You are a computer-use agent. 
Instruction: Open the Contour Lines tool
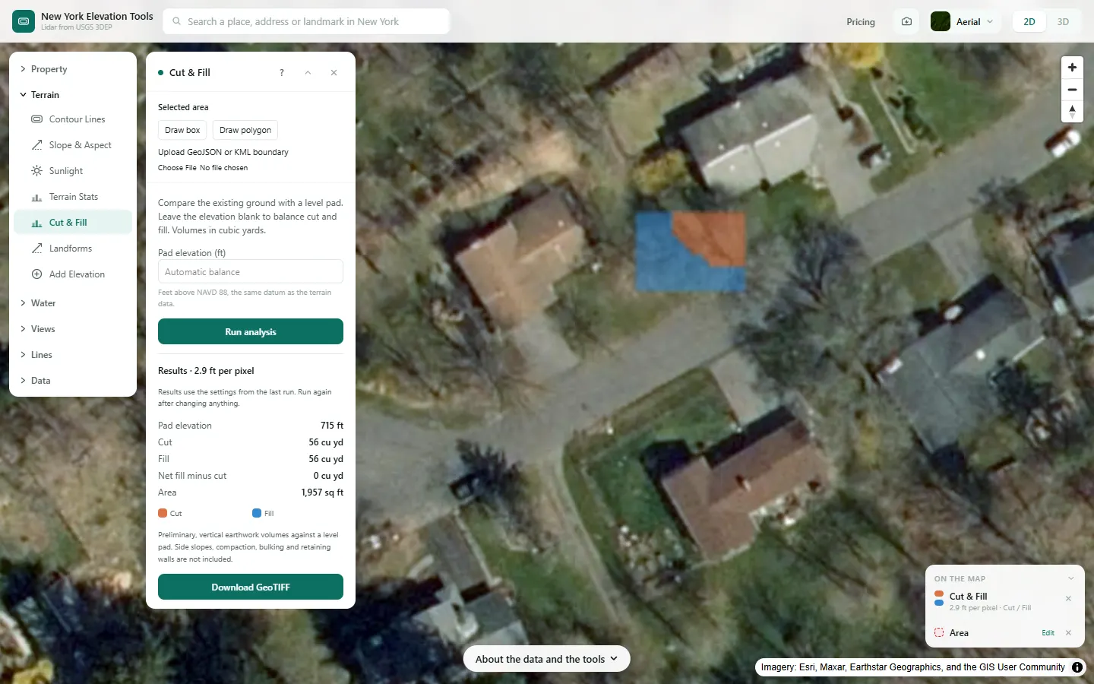(x=73, y=119)
